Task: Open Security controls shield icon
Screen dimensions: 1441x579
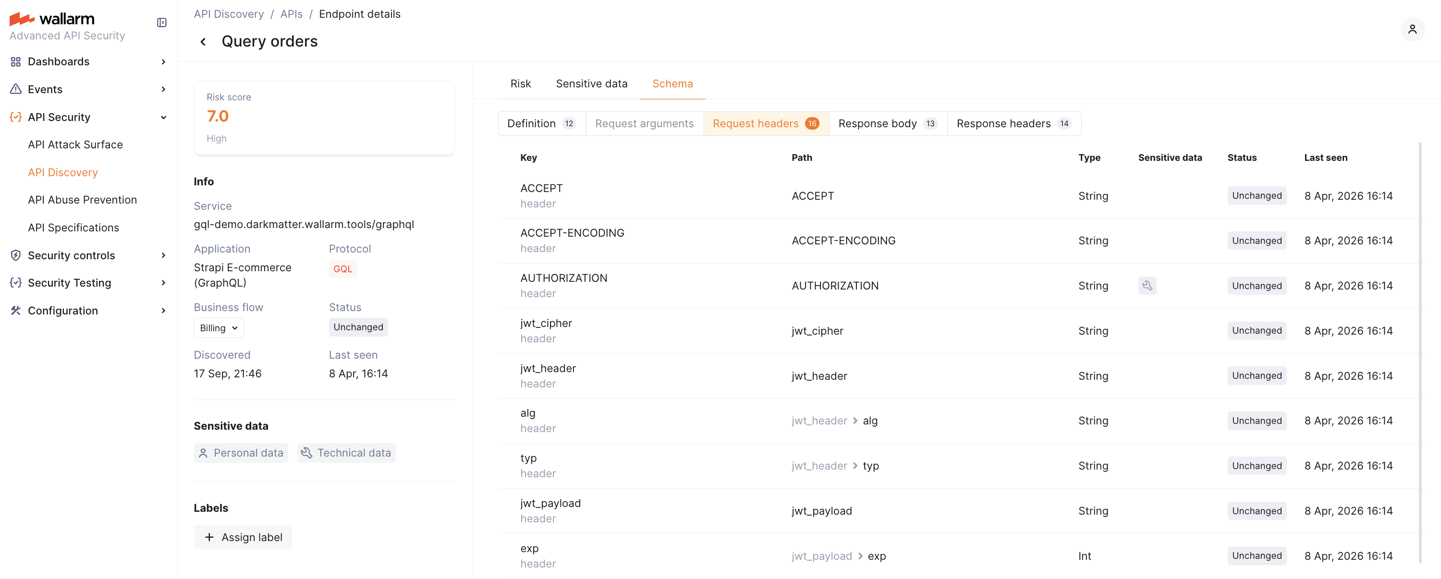Action: [16, 255]
